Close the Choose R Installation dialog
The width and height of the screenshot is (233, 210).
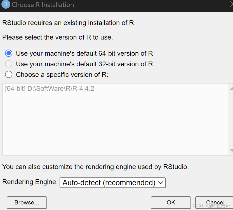click(x=231, y=4)
